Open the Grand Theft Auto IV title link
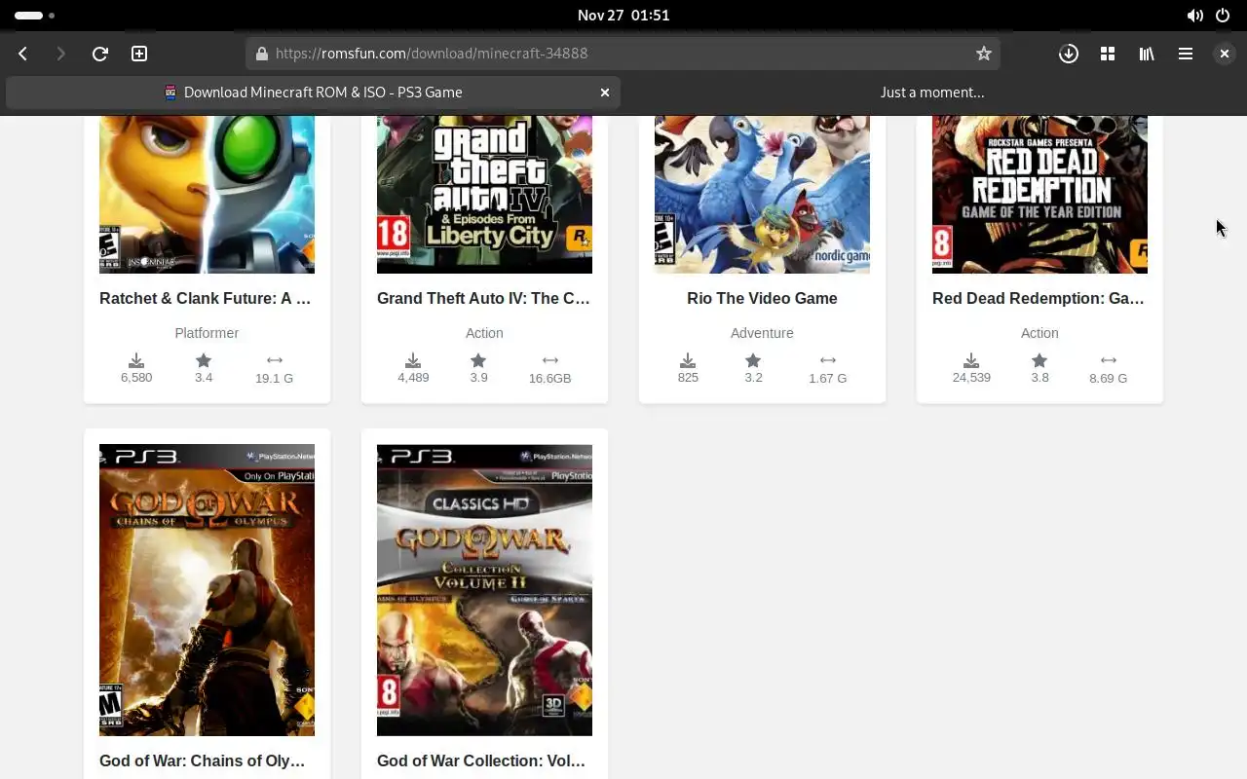Viewport: 1247px width, 779px height. tap(484, 298)
